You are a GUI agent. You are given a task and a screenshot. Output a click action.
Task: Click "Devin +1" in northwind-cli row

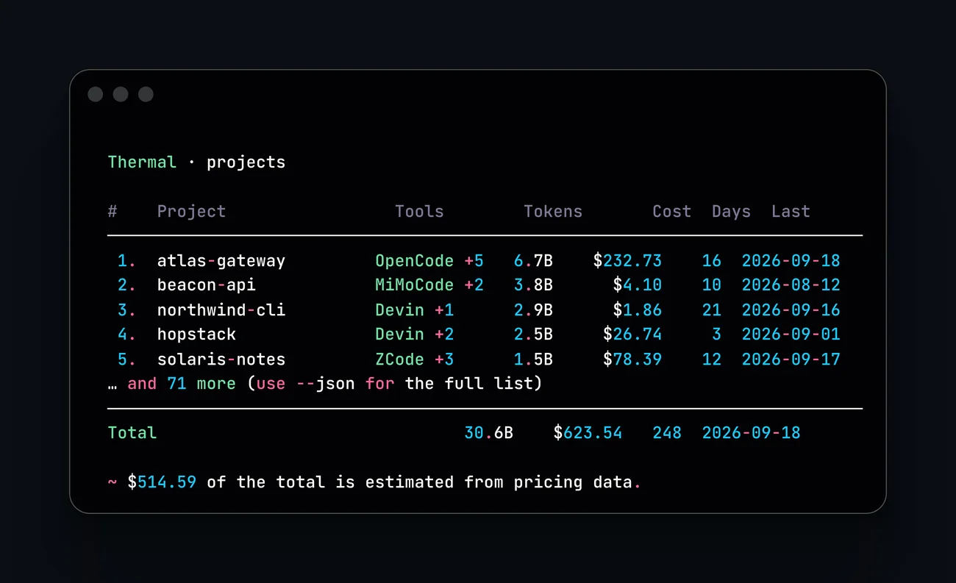coord(415,310)
